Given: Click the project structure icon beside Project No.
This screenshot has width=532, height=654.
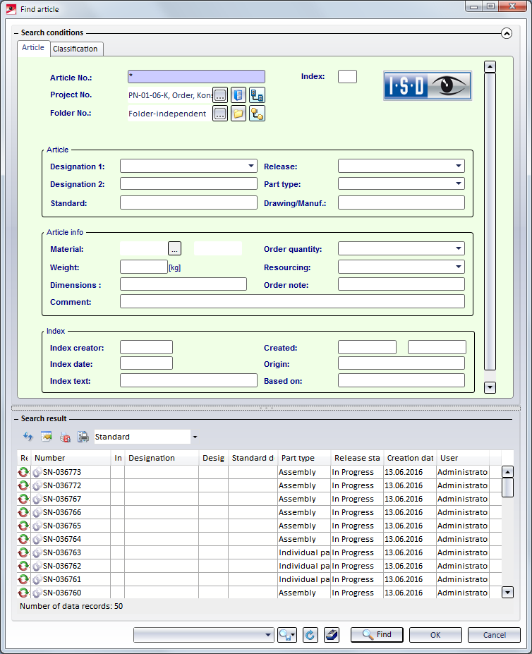Looking at the screenshot, I should [x=257, y=95].
